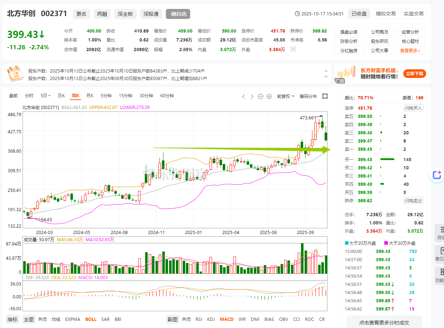Image resolution: width=444 pixels, height=328 pixels.
Task: Expand more quote fields icon
Action: click(x=293, y=49)
